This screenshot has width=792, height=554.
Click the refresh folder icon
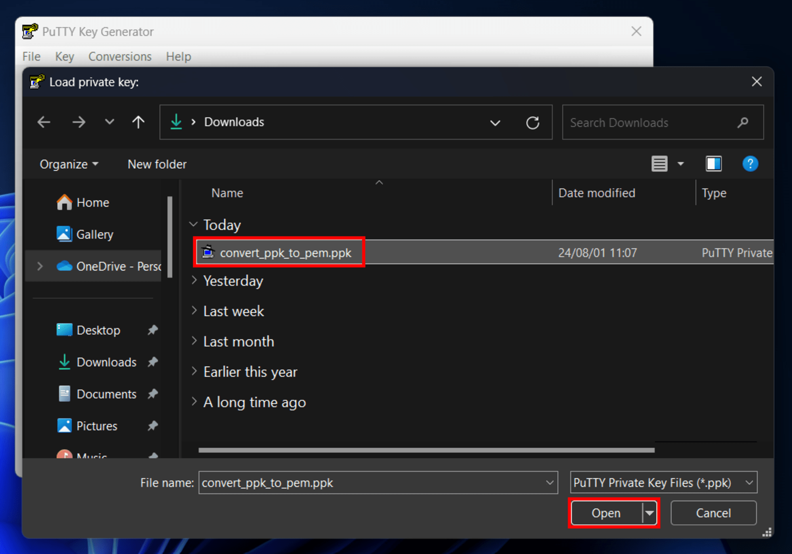(533, 122)
